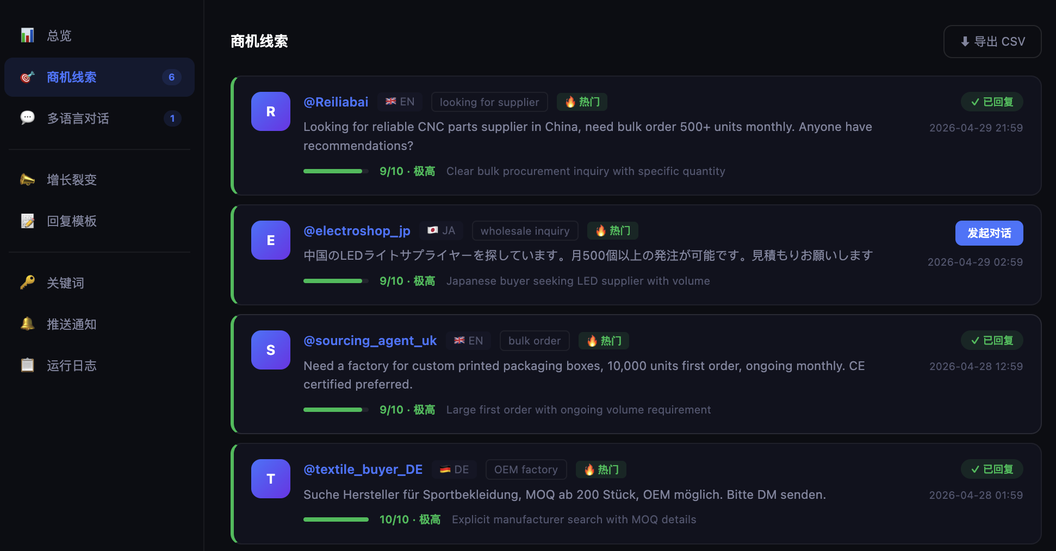Click the 'wholesale inquiry' keyword tag

[x=525, y=231]
